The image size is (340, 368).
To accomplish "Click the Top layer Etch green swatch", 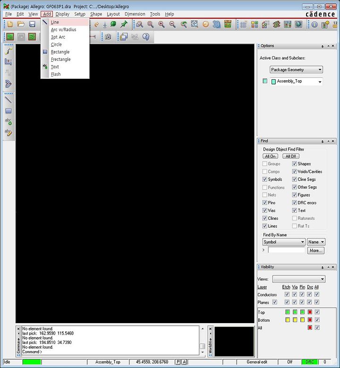I will pos(288,312).
